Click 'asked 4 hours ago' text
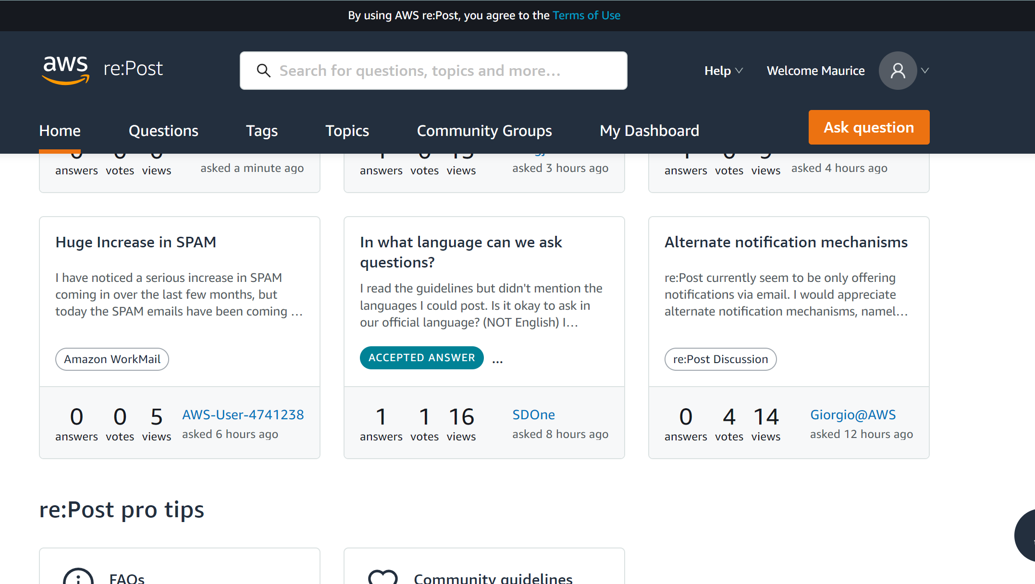The width and height of the screenshot is (1035, 584). (x=839, y=168)
